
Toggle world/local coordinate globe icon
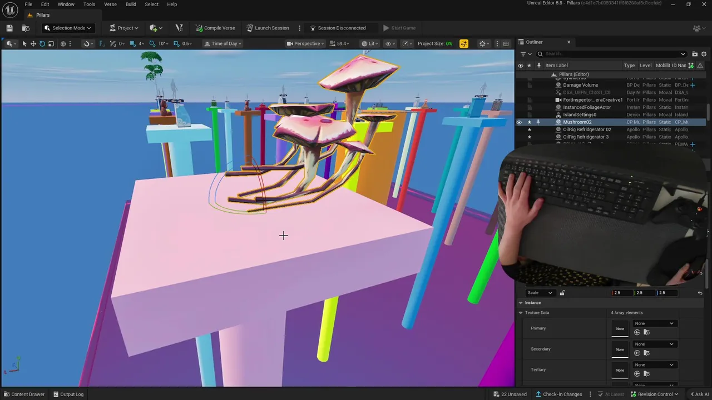[63, 43]
